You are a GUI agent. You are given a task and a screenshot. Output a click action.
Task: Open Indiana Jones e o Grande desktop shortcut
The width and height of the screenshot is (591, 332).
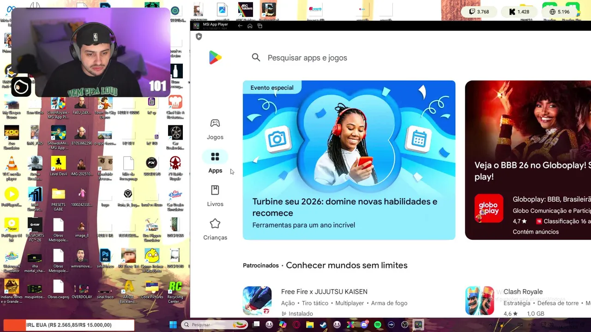(x=12, y=291)
